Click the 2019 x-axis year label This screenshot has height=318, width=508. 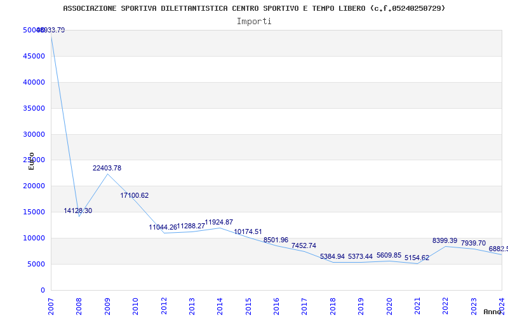pos(361,307)
